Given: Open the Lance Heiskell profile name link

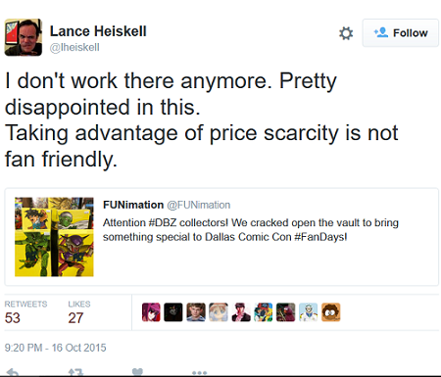Looking at the screenshot, I should 98,31.
